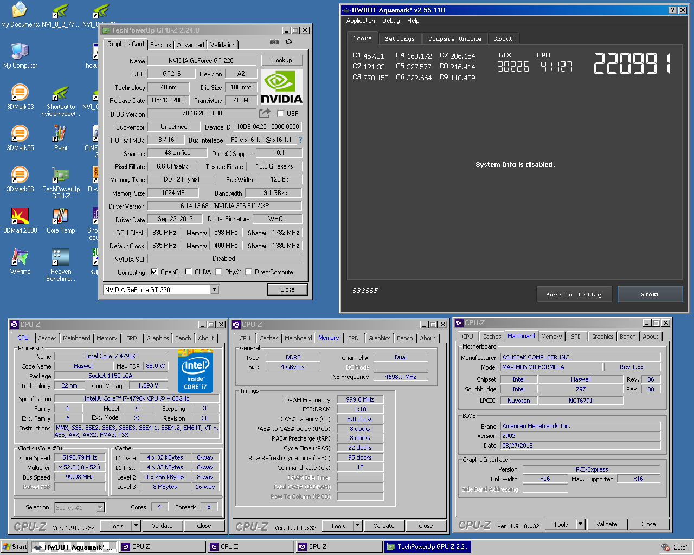This screenshot has height=555, width=694.
Task: Click the Lookup button in GPU-Z
Action: (x=282, y=60)
